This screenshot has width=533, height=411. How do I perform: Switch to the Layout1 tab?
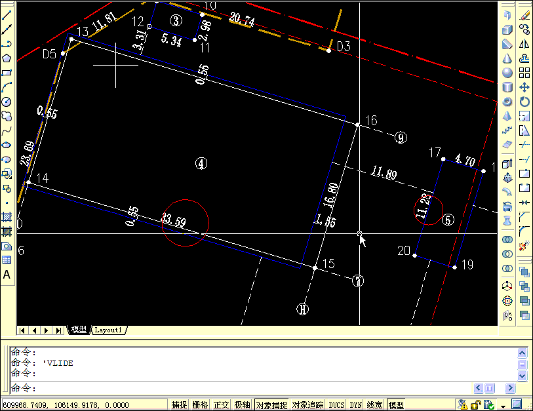coord(108,330)
